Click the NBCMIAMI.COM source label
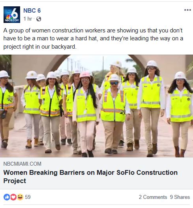This screenshot has width=193, height=208. pos(22,164)
